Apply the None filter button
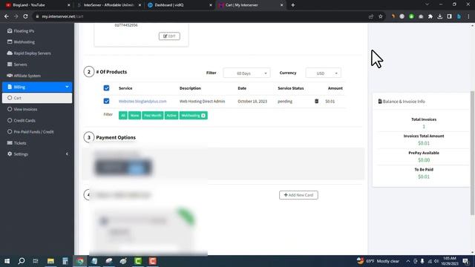475x267 pixels. (134, 116)
